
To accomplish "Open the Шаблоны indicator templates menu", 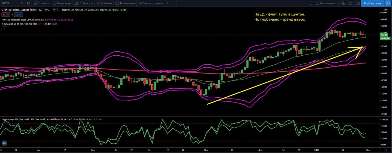I will 104,3.
